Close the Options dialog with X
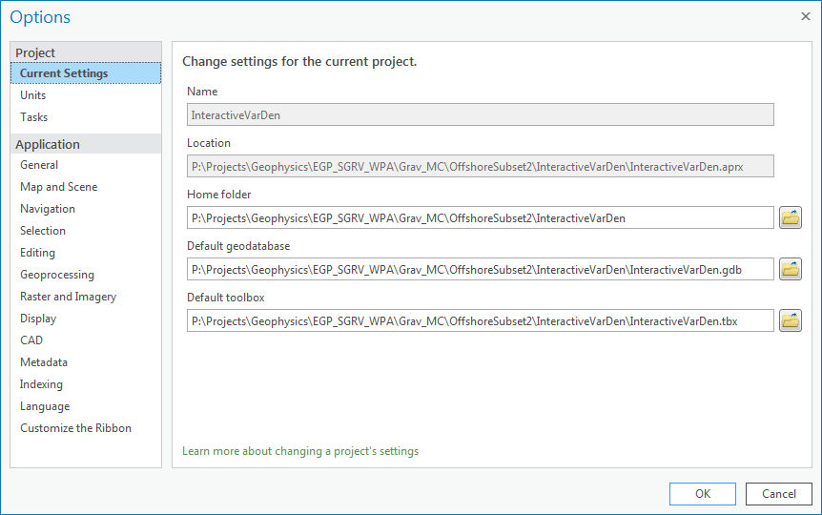The width and height of the screenshot is (822, 515). coord(806,16)
